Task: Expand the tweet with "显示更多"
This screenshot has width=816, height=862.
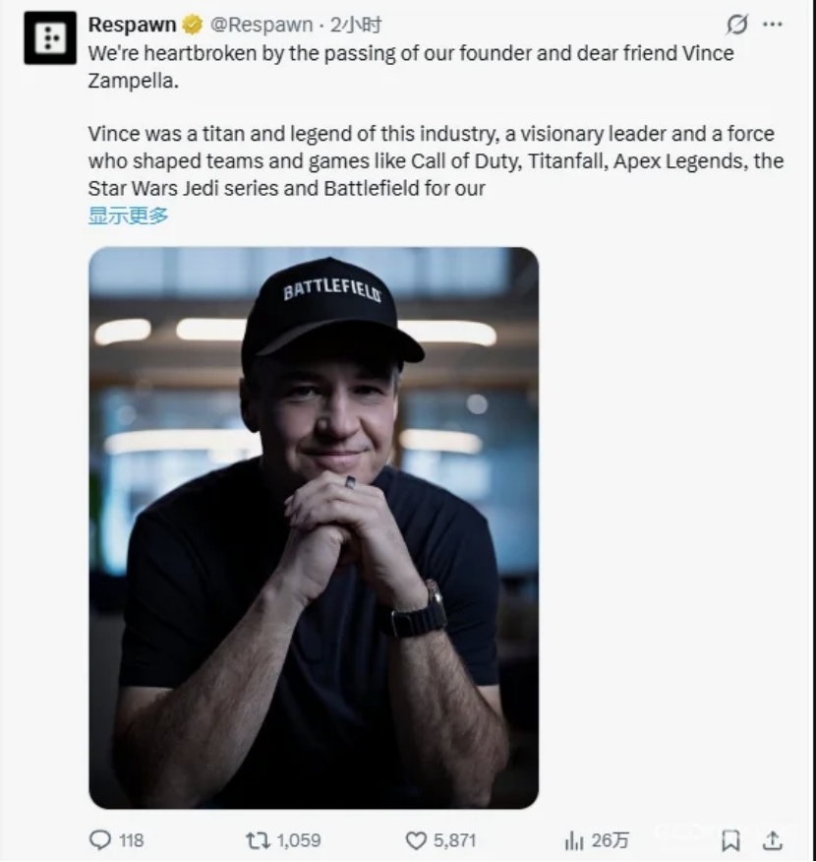Action: pyautogui.click(x=128, y=215)
